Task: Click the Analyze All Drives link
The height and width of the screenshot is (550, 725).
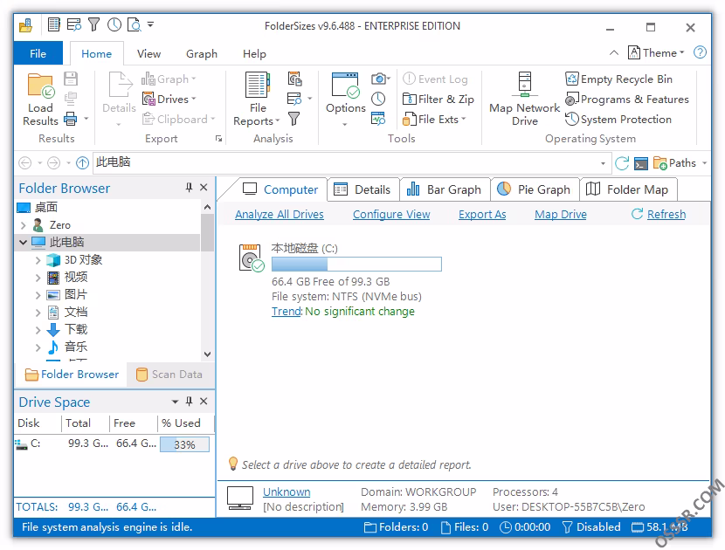Action: 280,215
